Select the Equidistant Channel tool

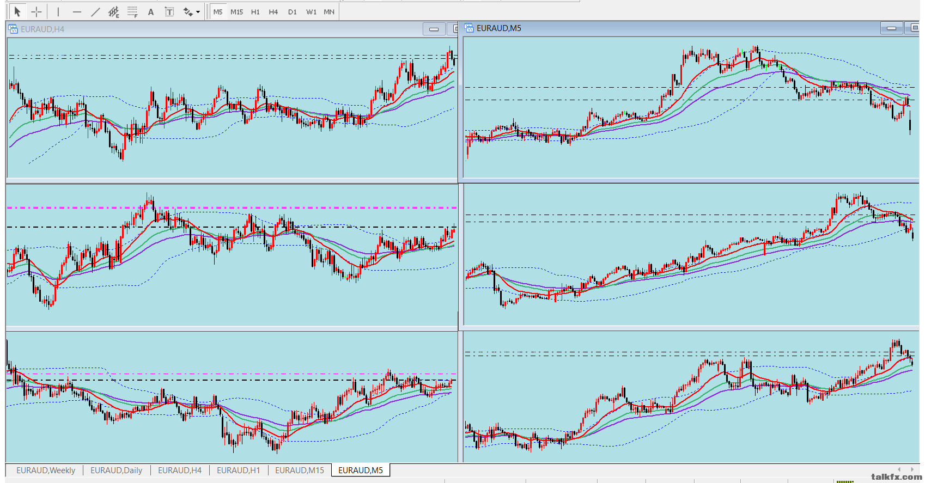click(x=114, y=11)
